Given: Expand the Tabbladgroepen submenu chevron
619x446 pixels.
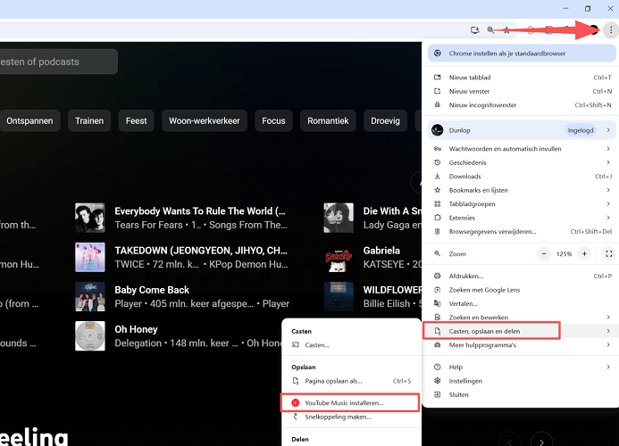Looking at the screenshot, I should tap(608, 204).
